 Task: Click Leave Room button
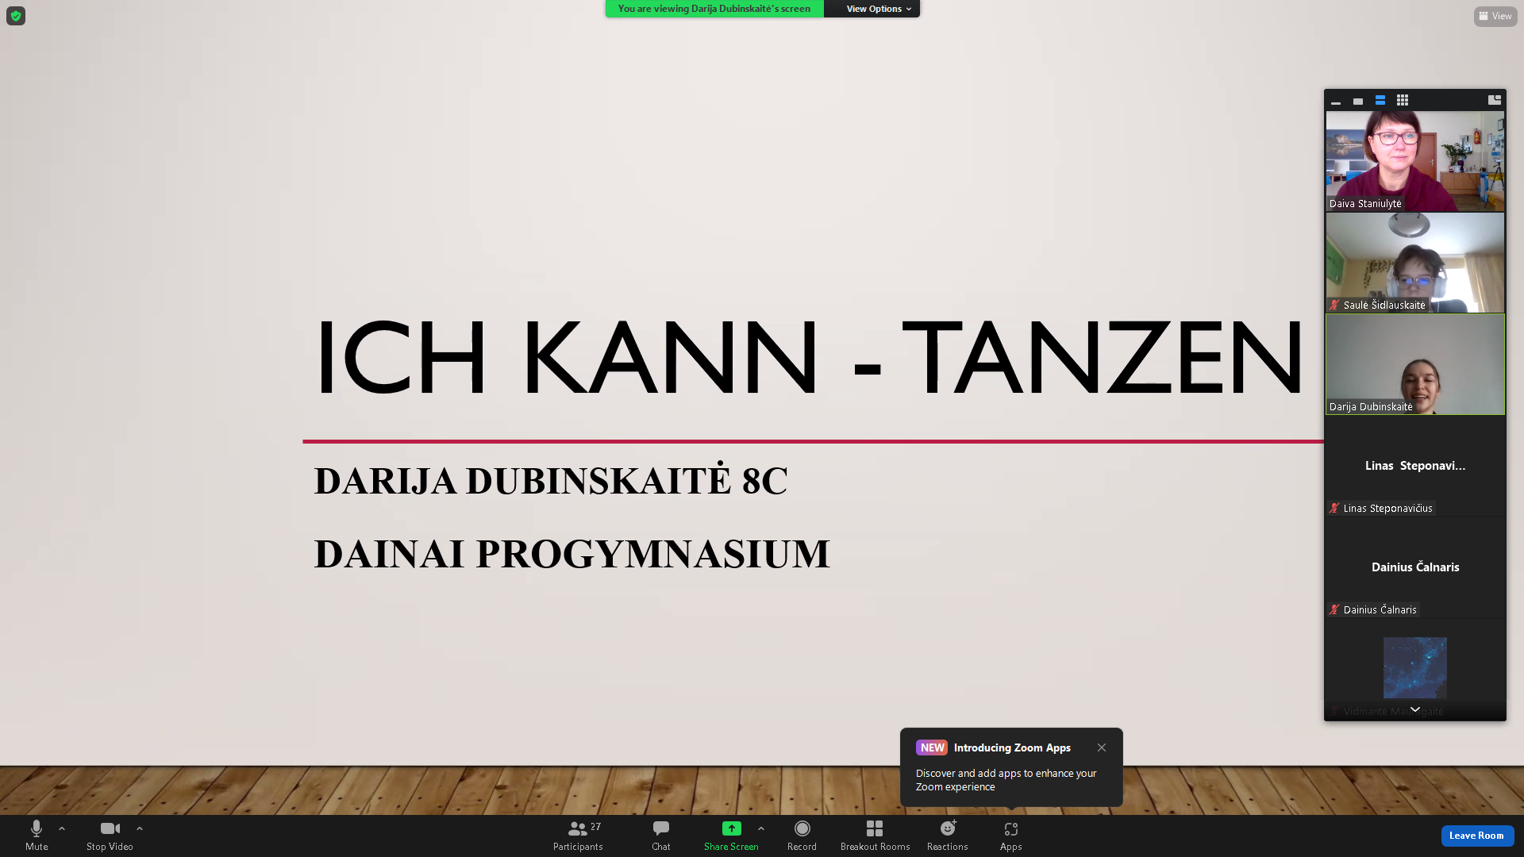coord(1476,836)
